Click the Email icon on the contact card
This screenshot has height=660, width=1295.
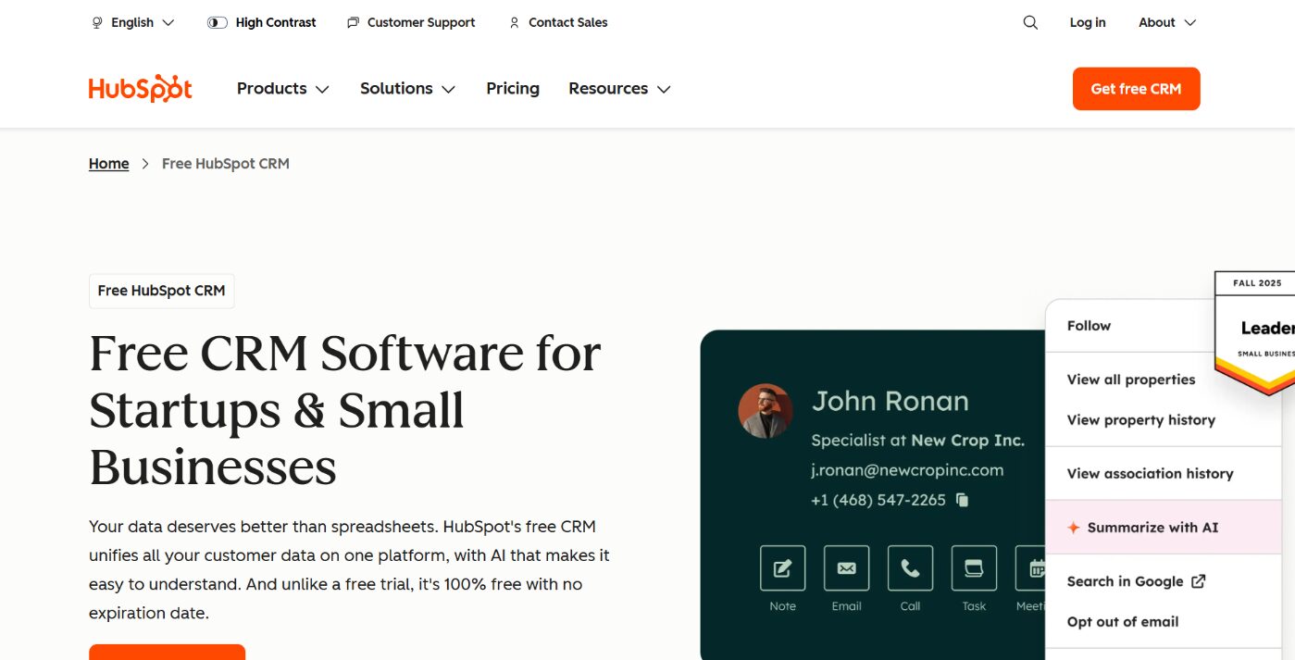pyautogui.click(x=845, y=567)
